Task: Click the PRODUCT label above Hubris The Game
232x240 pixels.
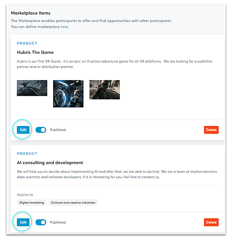Action: pyautogui.click(x=27, y=43)
